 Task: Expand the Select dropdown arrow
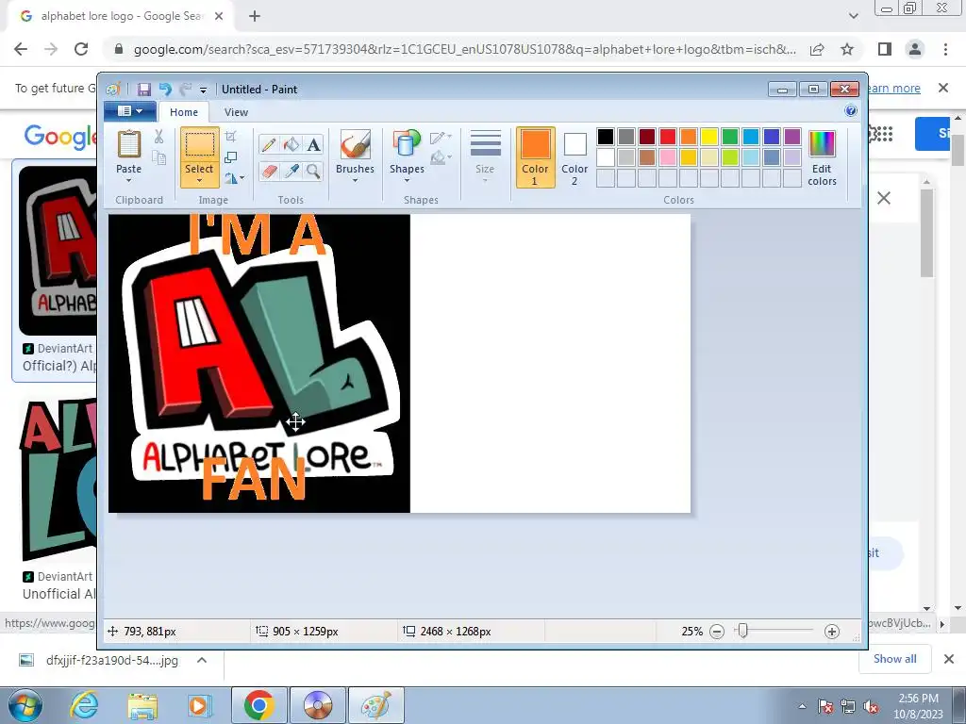(199, 181)
